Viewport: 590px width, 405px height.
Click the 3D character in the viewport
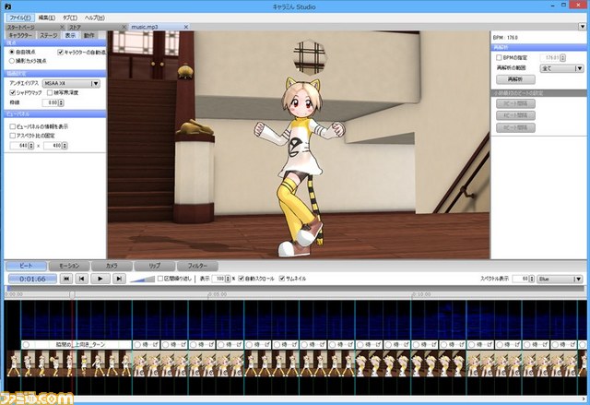pos(301,166)
